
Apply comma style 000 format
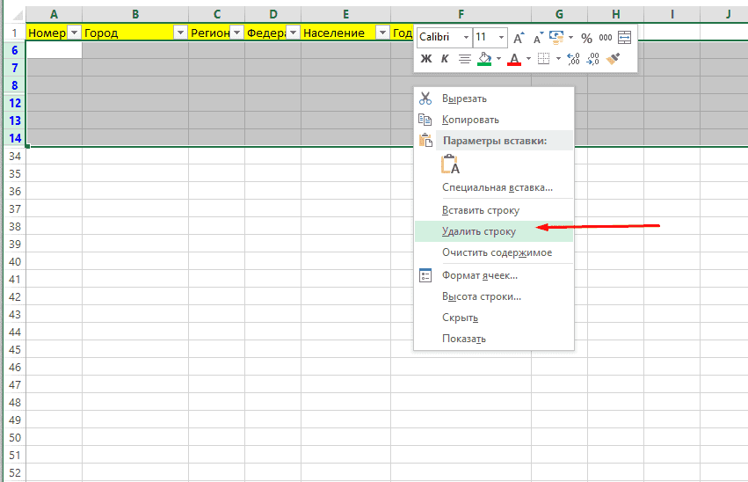tap(606, 38)
